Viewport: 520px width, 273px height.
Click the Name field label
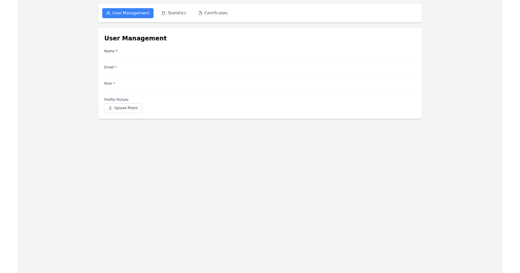click(109, 51)
